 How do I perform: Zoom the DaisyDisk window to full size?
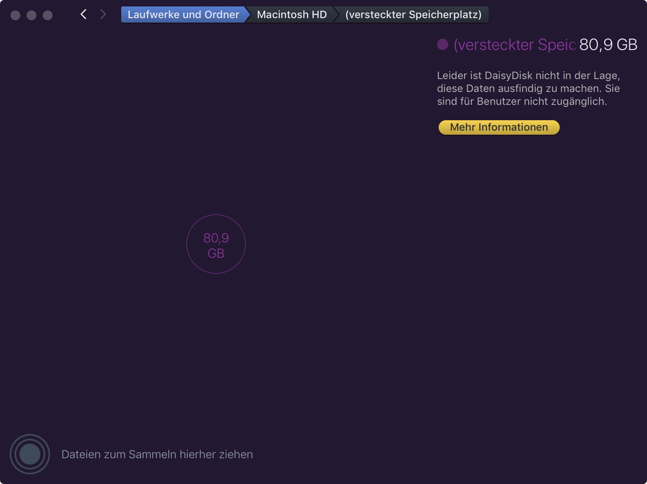pyautogui.click(x=48, y=15)
